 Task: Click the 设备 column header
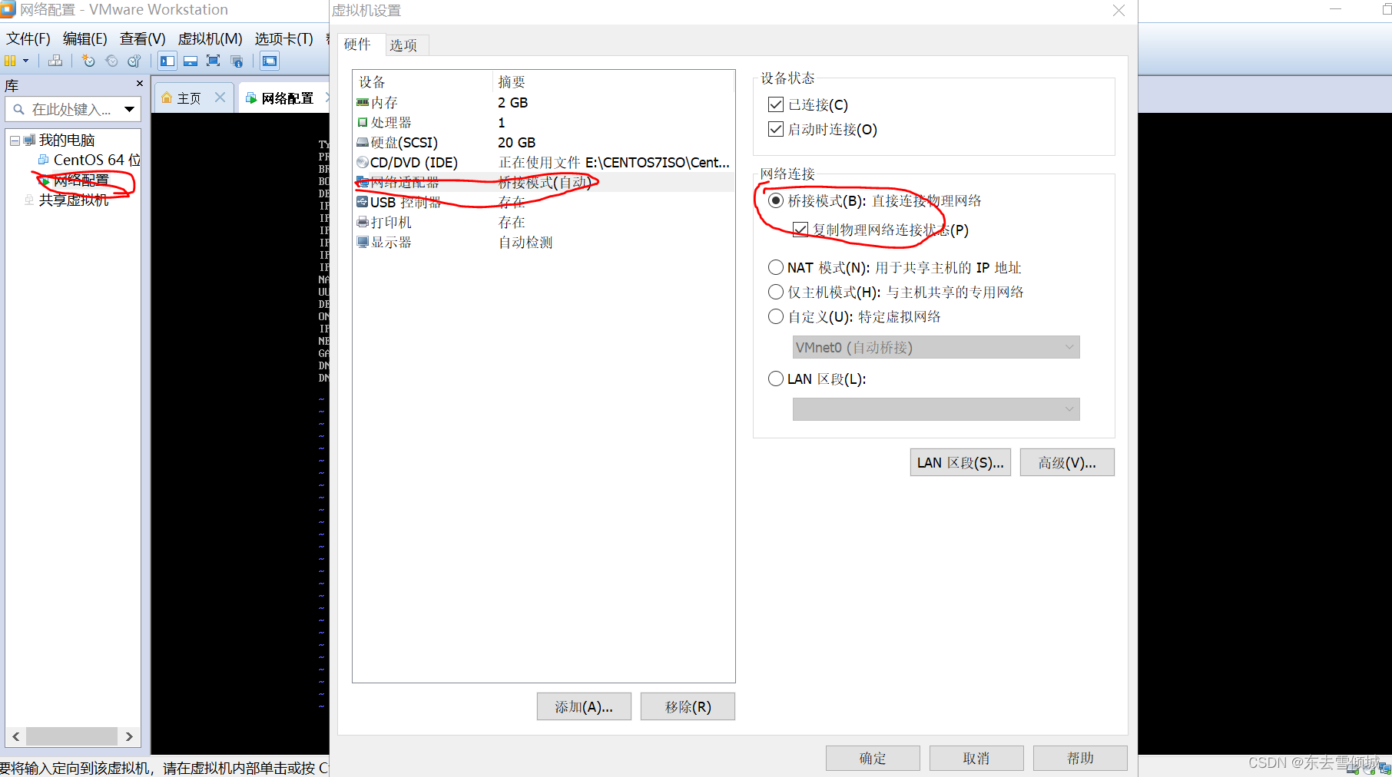[423, 81]
